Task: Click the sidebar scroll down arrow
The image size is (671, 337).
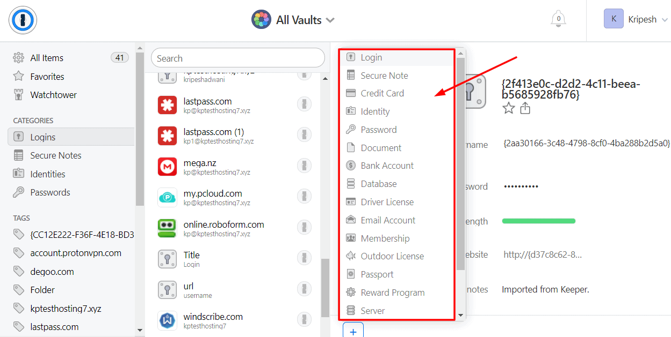Action: tap(140, 330)
